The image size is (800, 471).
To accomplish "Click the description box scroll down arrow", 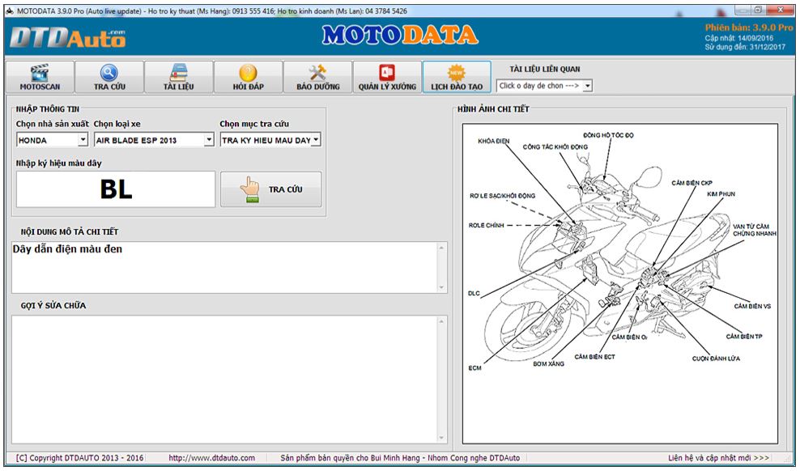I will pos(441,287).
